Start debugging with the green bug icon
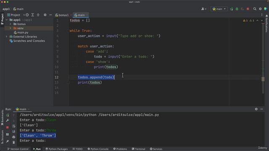Viewport: 269px width, 151px height. tap(237, 9)
